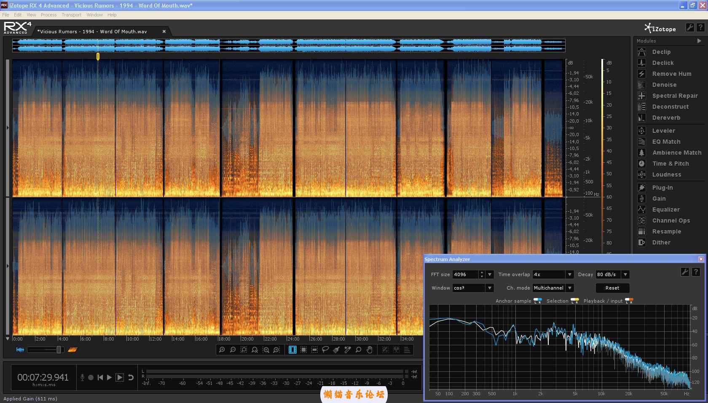
Task: Open the Spectral Repair module
Action: pyautogui.click(x=675, y=96)
